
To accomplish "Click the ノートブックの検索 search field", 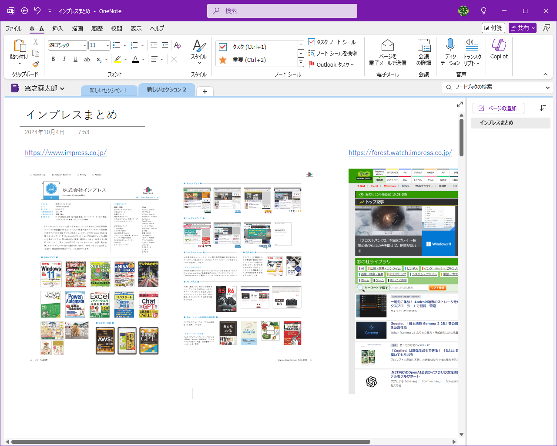I will [x=498, y=87].
